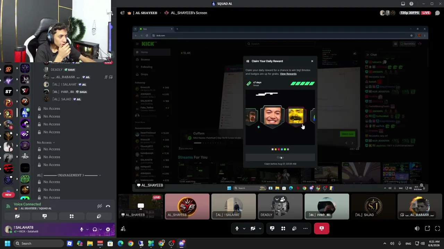Show the chat panel icon next to the LIVE badge
The image size is (444, 249).
point(437,13)
